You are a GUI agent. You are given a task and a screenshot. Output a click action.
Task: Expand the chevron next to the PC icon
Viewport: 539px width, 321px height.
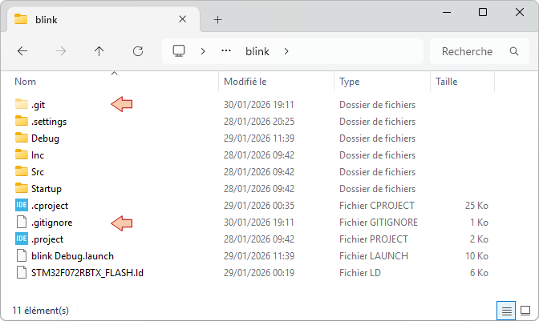(x=203, y=51)
